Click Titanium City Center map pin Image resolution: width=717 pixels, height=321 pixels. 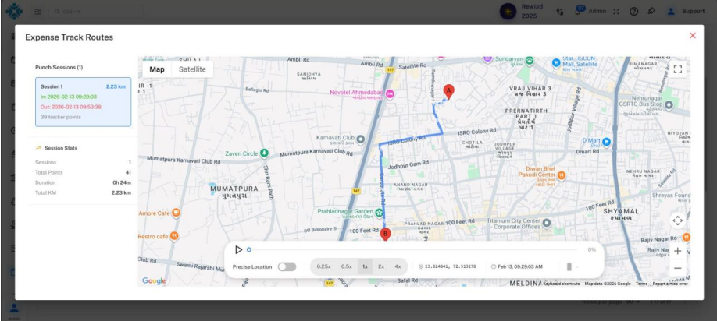(546, 224)
